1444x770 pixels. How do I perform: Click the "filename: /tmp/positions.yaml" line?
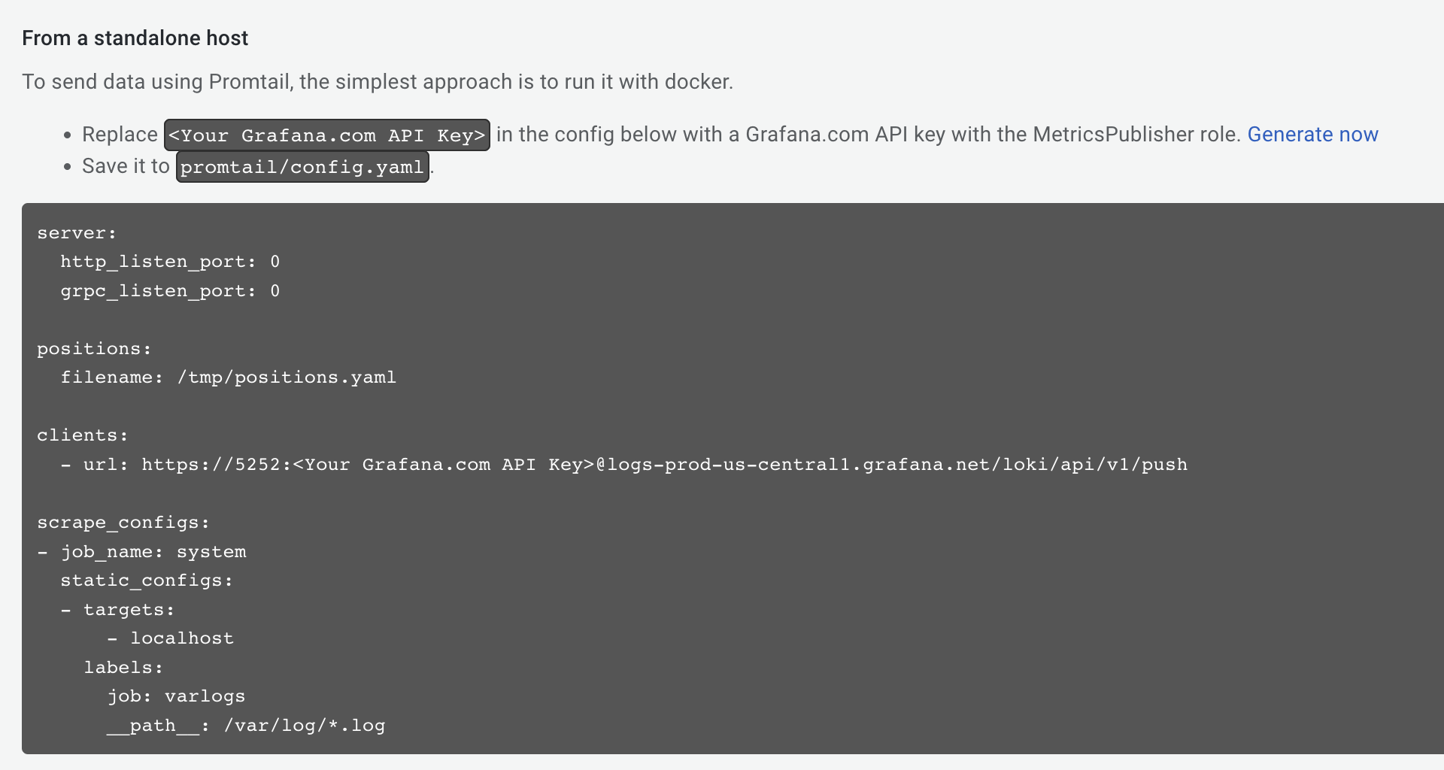[x=228, y=377]
